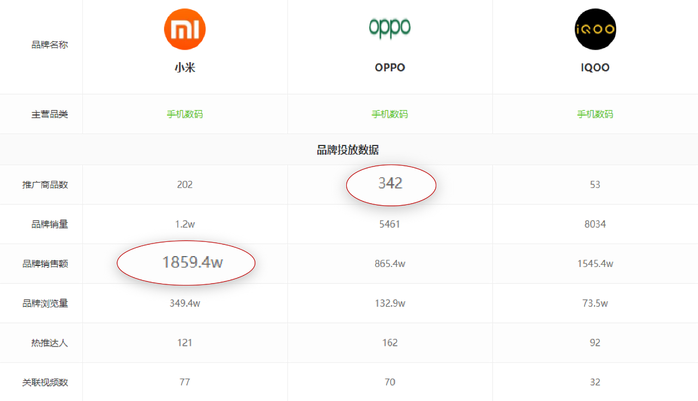Click IQOO promoted products value 53

[x=595, y=185]
